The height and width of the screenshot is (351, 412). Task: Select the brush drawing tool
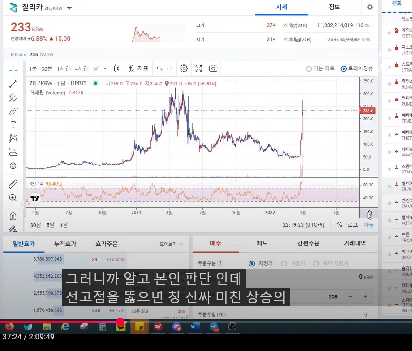tap(13, 111)
